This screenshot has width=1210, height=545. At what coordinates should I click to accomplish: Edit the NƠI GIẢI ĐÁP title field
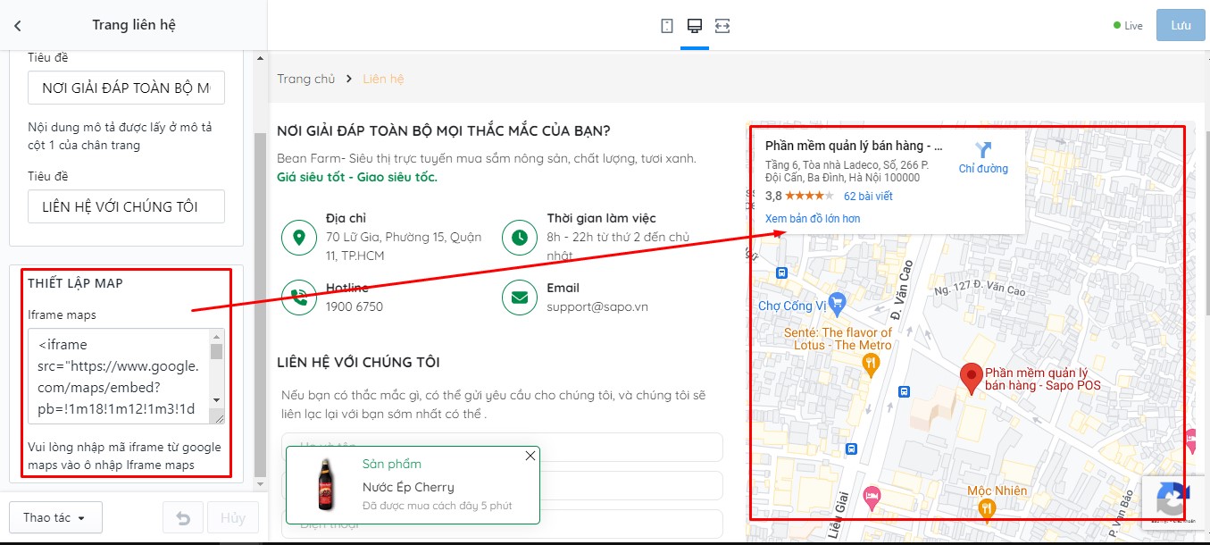pyautogui.click(x=126, y=88)
